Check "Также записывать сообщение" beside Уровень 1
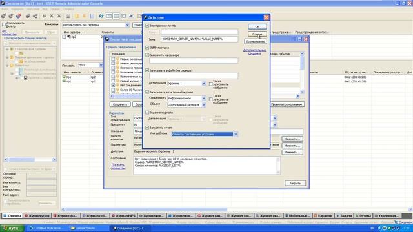Viewport: 413px width, 232px height. (x=211, y=84)
